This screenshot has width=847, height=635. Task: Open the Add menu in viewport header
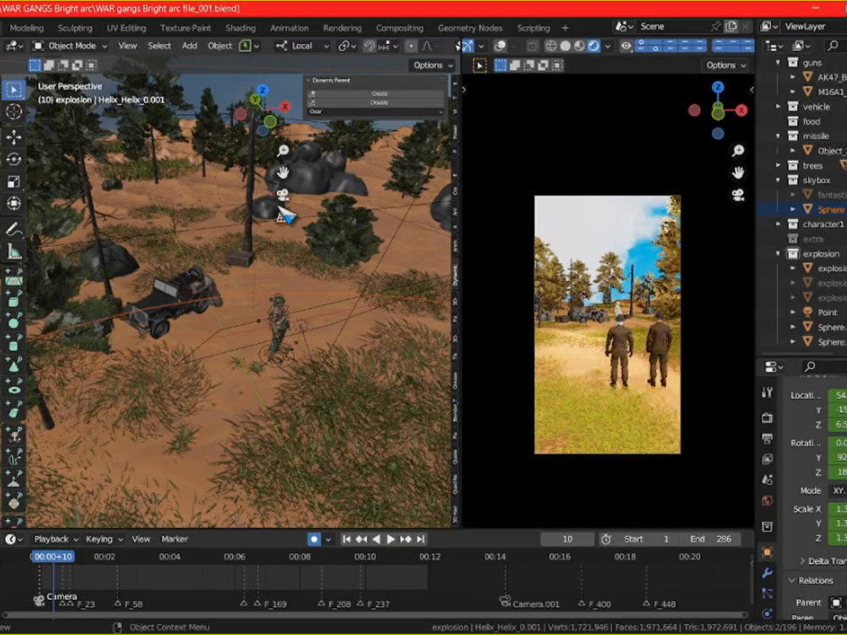[x=190, y=46]
